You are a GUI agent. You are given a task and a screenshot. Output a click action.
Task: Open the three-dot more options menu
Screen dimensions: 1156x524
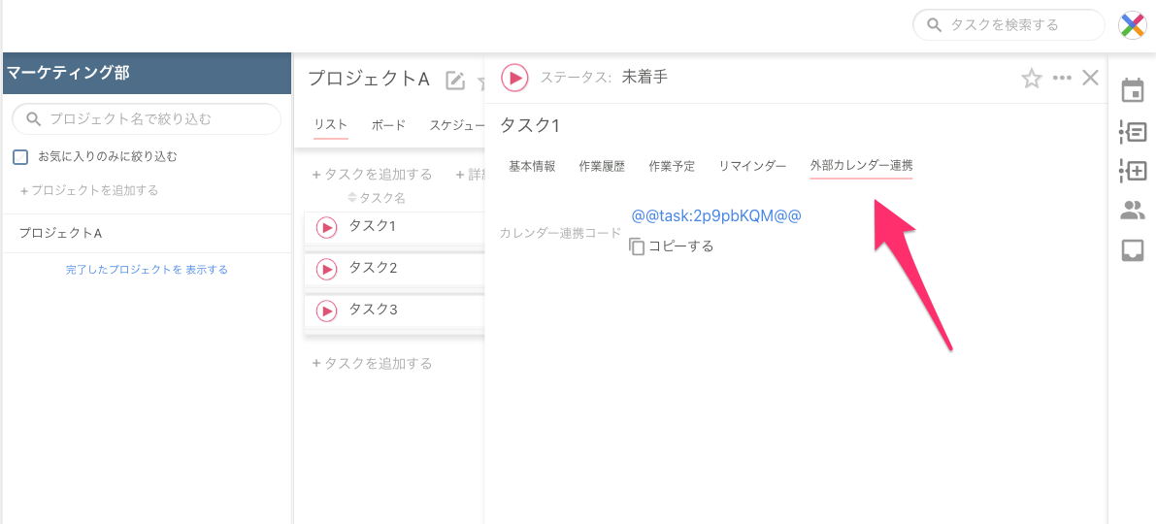[1063, 79]
